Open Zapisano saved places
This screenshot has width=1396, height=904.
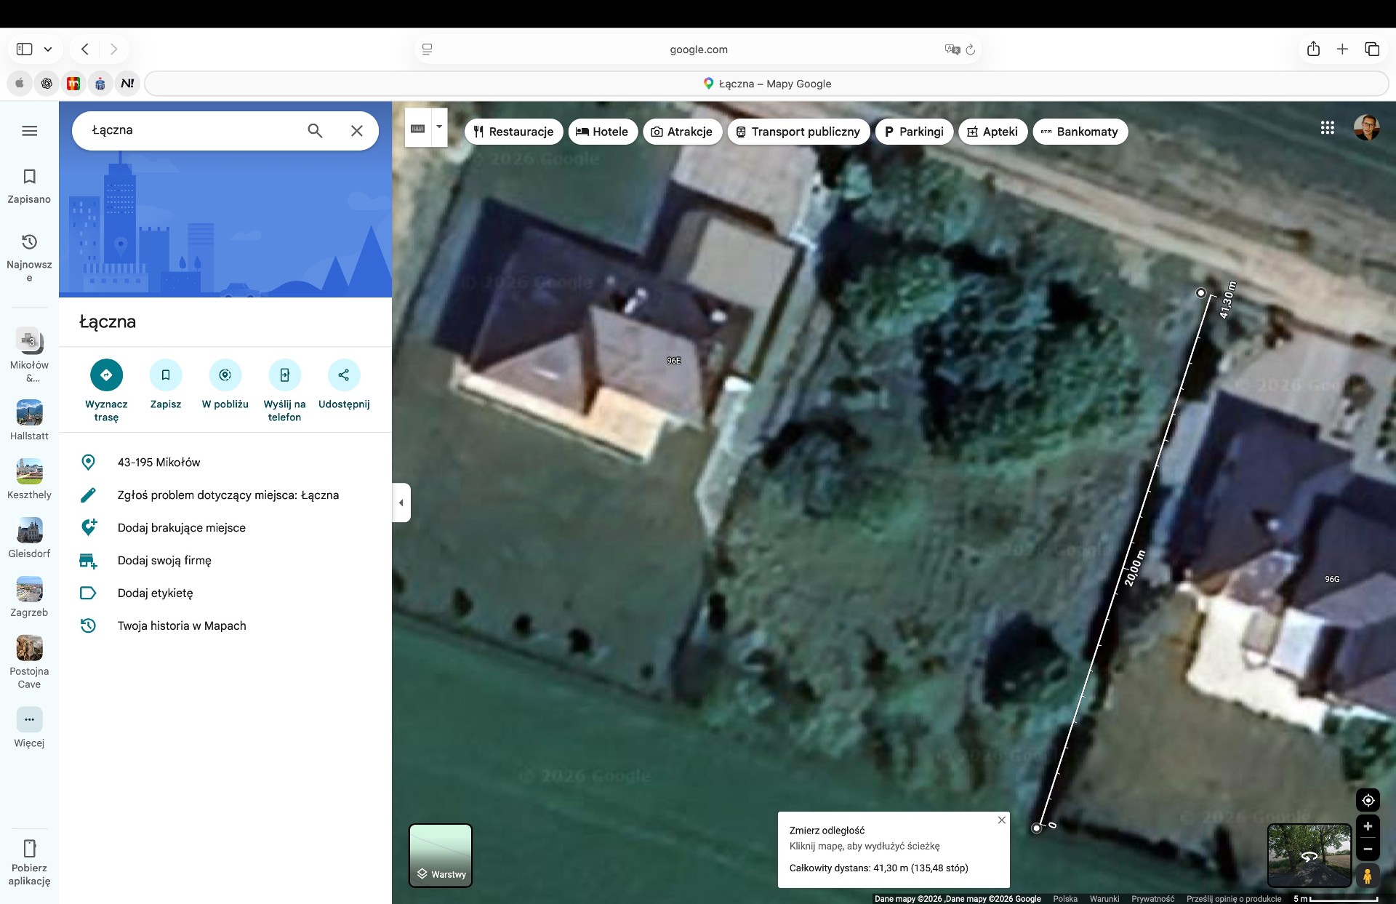pos(29,186)
